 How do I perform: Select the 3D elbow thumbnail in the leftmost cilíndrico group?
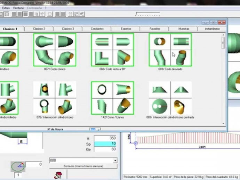pyautogui.click(x=9, y=58)
